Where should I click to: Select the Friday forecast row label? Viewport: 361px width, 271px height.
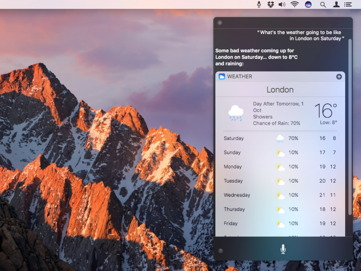(231, 224)
